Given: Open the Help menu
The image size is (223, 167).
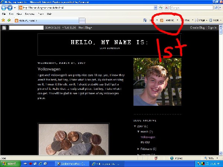Looking at the screenshot, I should 49,14.
